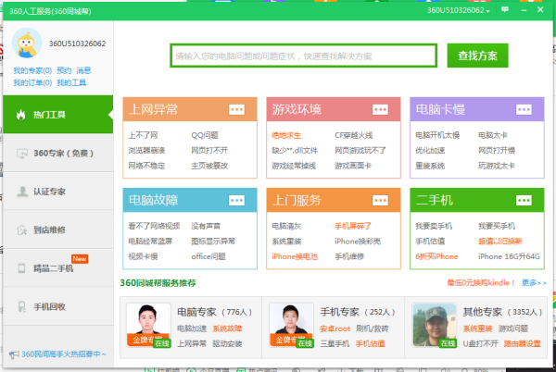
Task: Select 超值以旧换新 item
Action: pyautogui.click(x=500, y=241)
